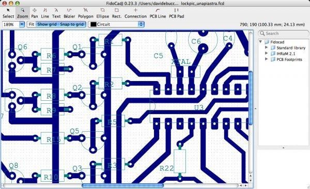Expand the Standard library tree node
Screen dimensions: 310x189
click(266, 48)
